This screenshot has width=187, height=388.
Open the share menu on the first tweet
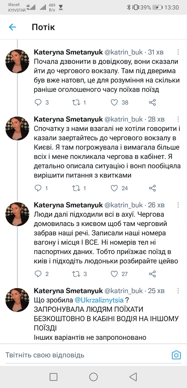(x=152, y=102)
